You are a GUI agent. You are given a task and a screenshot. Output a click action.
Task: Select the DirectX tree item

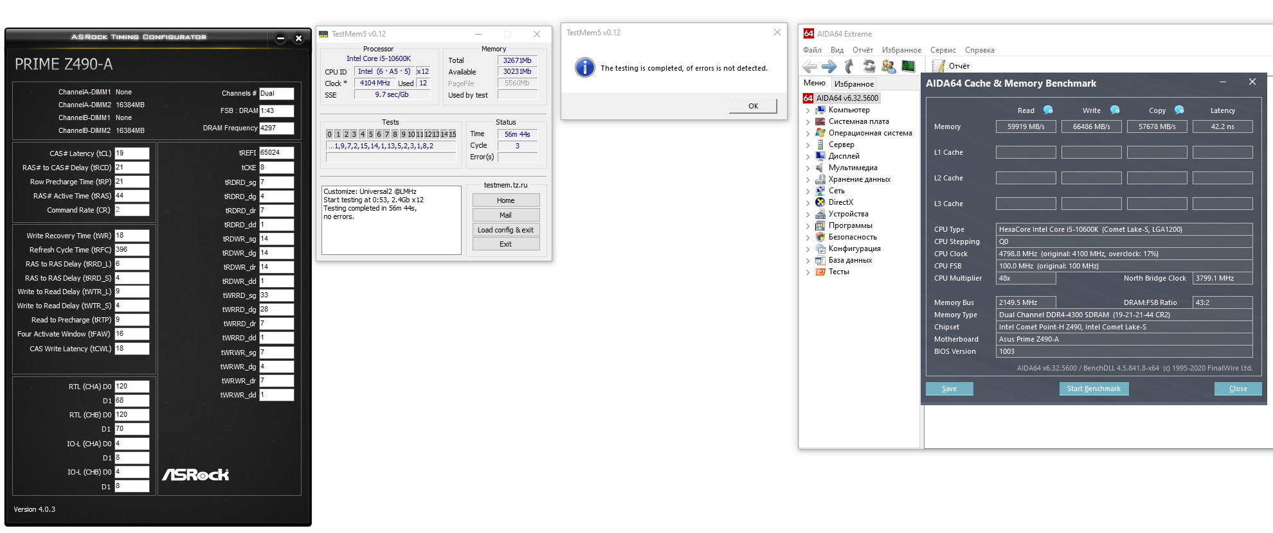[x=840, y=202]
